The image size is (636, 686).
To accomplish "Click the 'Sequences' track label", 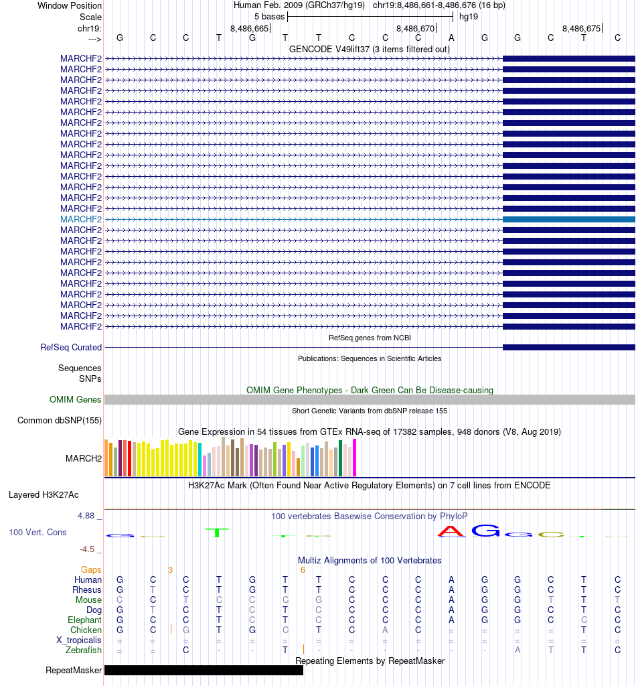I will point(80,368).
